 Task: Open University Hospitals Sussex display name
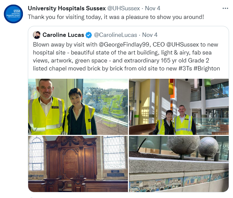point(67,8)
